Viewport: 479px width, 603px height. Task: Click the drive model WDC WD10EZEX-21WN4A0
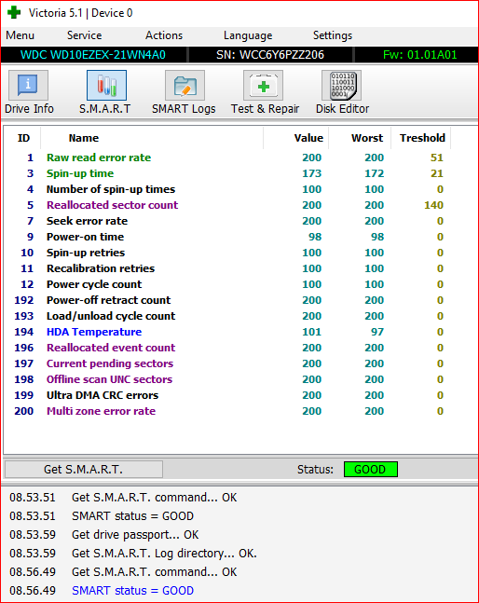[x=93, y=55]
